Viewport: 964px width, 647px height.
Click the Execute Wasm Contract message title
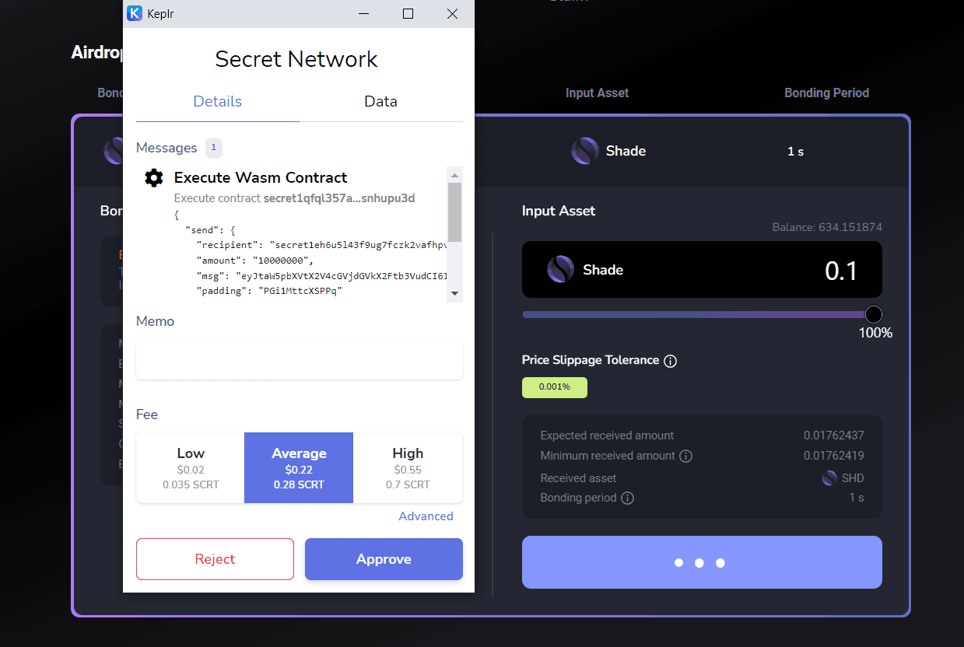point(261,177)
